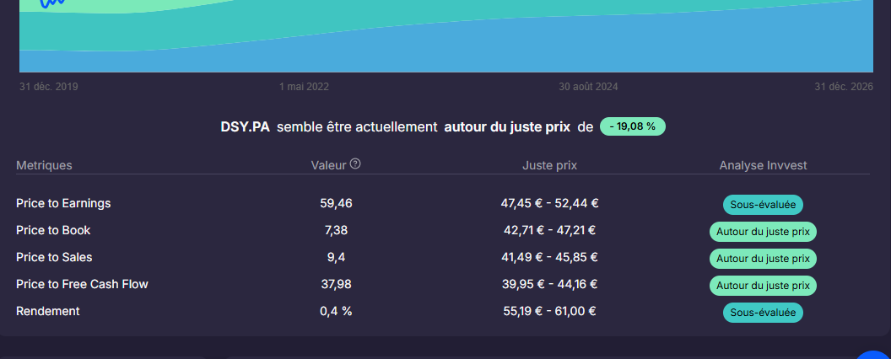This screenshot has width=891, height=359.
Task: Click the 47,45 € - 52,44 € price range
Action: point(549,203)
